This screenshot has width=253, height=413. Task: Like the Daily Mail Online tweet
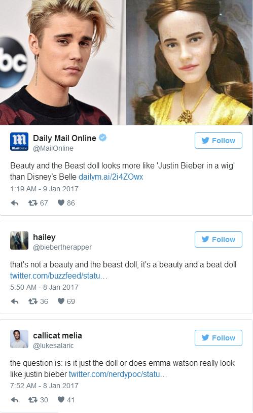(x=61, y=202)
